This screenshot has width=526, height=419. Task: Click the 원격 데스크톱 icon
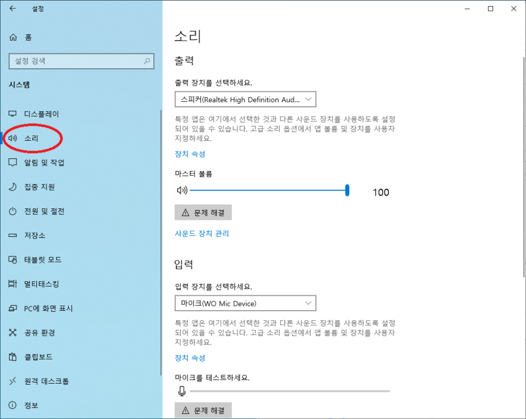click(13, 381)
